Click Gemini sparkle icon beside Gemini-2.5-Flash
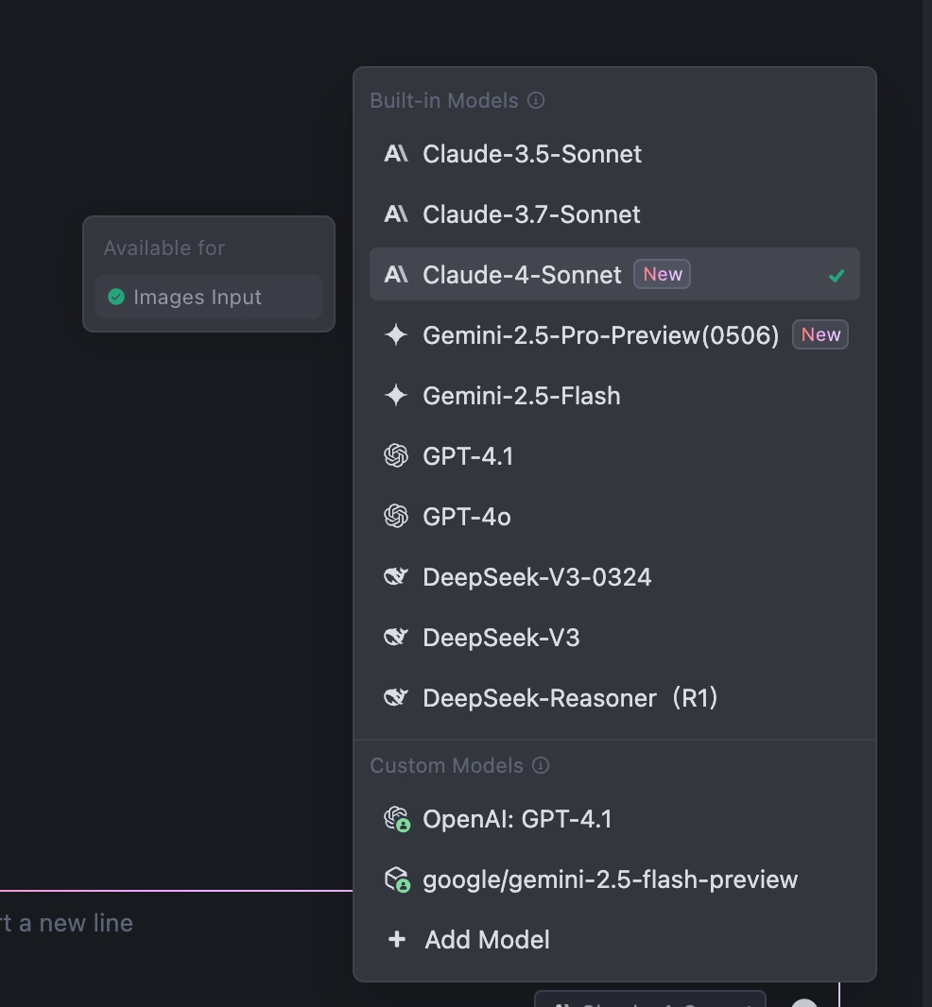 [x=396, y=396]
